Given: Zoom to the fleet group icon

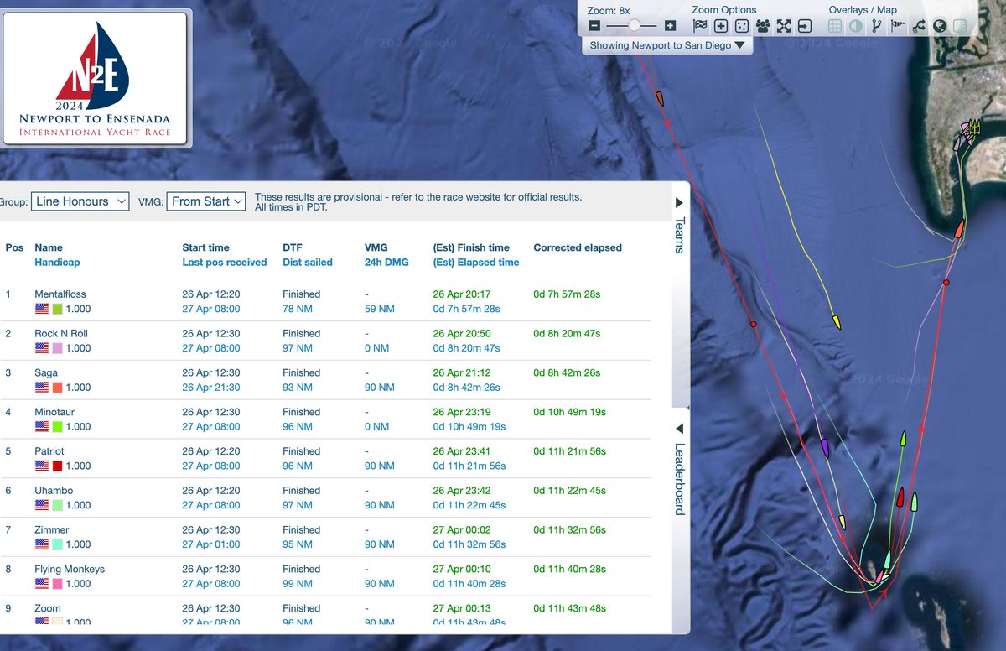Looking at the screenshot, I should click(x=763, y=26).
